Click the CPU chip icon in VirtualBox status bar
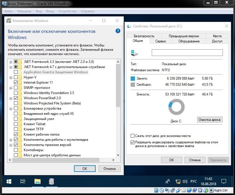 click(200, 190)
